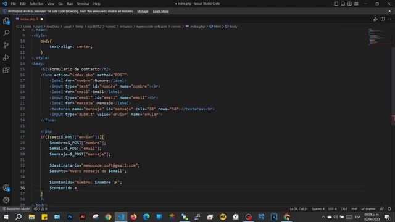Click the Prettier status bar item
This screenshot has width=395, height=222.
pyautogui.click(x=368, y=209)
